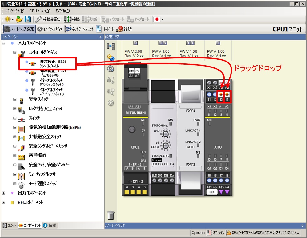Open the language flag dropdown arrow
The image size is (307, 238).
(163, 19)
